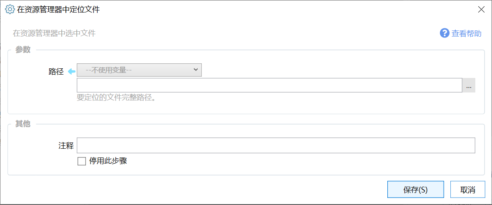Click the ... browse file button
This screenshot has width=492, height=205.
(469, 85)
